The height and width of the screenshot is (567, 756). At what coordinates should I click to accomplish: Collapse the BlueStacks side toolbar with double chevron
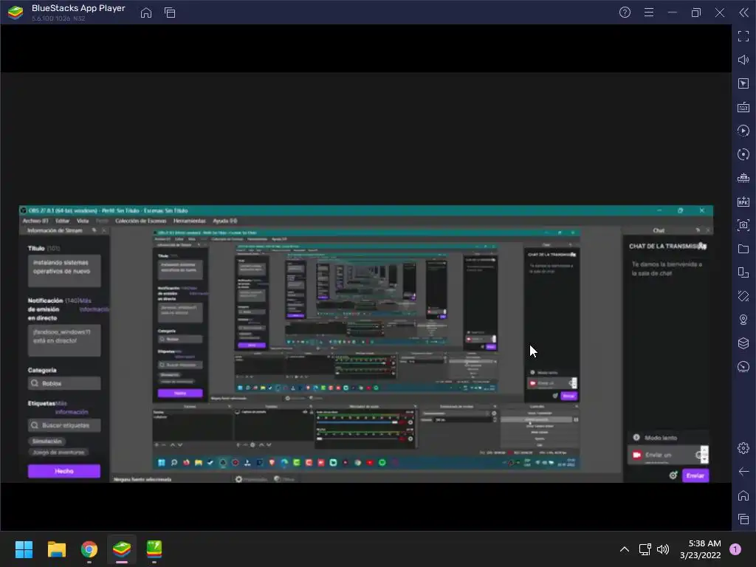coord(744,13)
